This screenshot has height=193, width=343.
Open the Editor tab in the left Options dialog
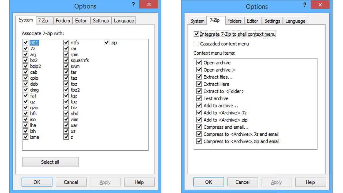click(81, 21)
